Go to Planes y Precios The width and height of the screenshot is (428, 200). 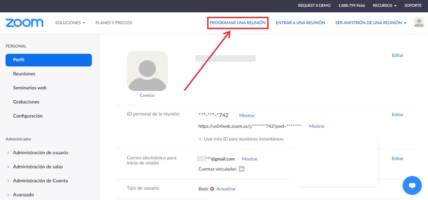click(114, 23)
